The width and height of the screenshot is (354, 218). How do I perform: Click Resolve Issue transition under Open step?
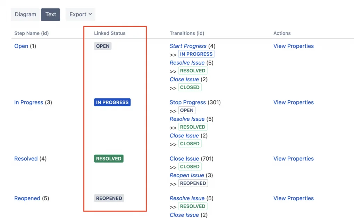tap(187, 63)
